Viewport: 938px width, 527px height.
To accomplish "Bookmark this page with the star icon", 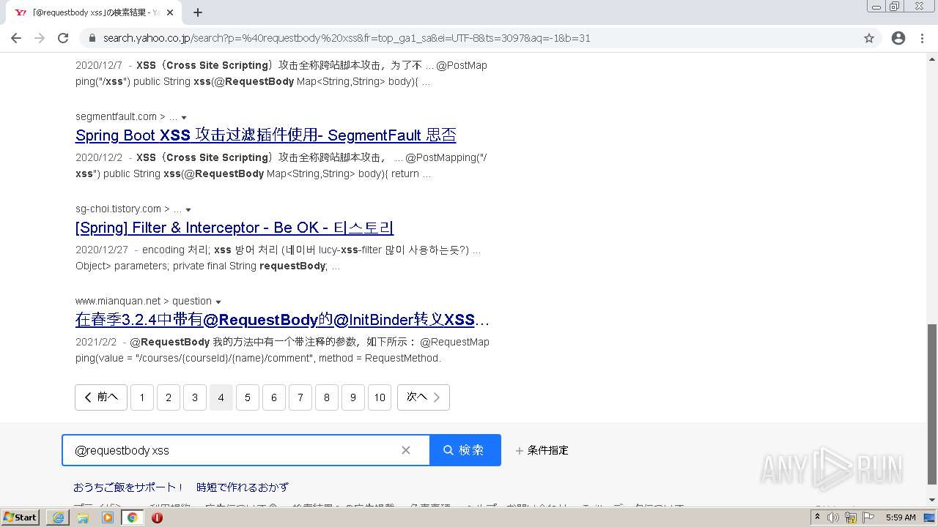I will click(869, 38).
